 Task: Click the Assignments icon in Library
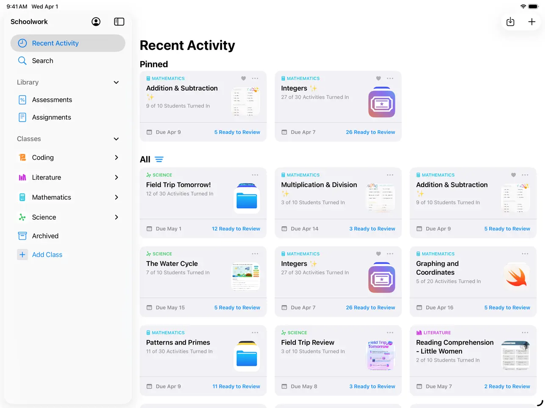coord(22,117)
